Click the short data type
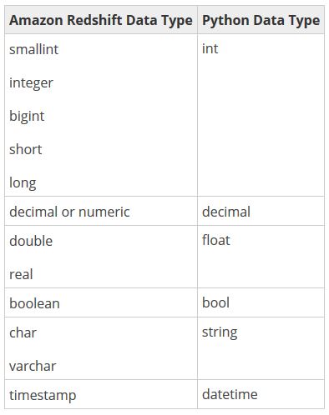This screenshot has height=415, width=329. pos(26,149)
